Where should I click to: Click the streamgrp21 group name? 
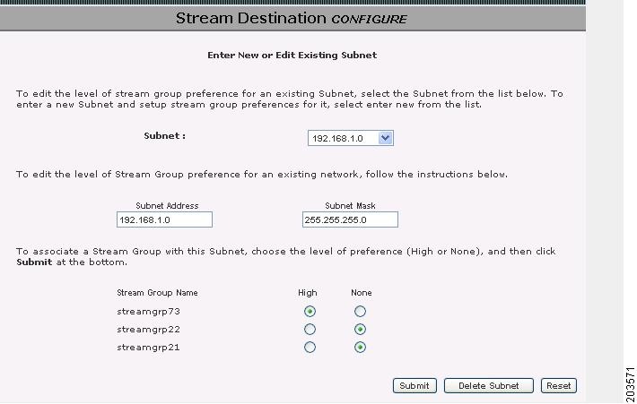point(148,348)
